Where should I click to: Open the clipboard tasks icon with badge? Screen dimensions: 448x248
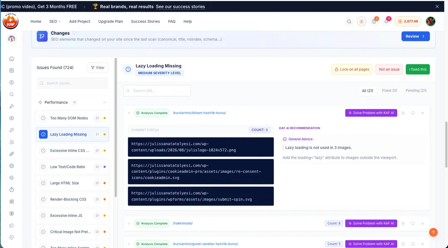[x=374, y=22]
